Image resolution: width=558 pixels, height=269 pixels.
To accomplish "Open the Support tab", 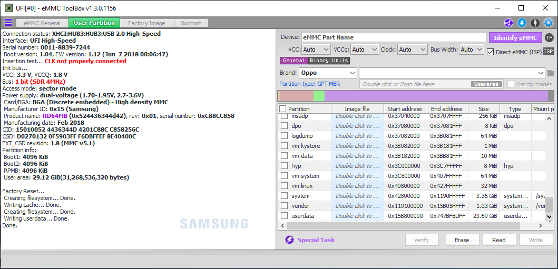I will click(191, 23).
